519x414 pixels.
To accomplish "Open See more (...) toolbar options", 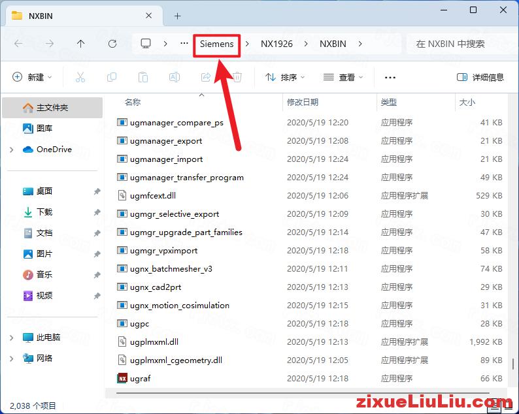I will pos(390,77).
